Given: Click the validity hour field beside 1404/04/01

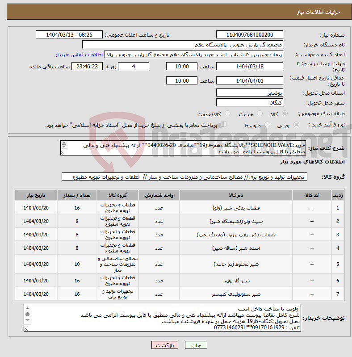Looking at the screenshot, I should point(182,80).
